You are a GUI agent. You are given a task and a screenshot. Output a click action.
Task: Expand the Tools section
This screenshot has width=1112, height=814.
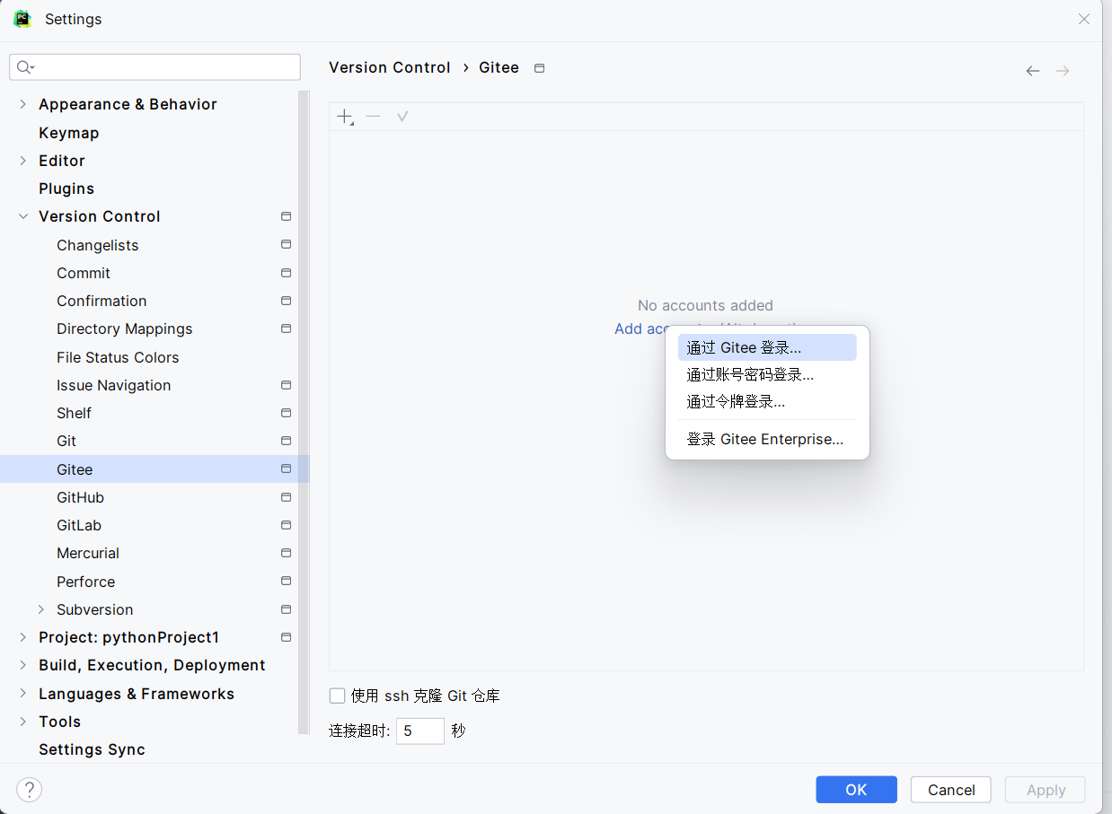(22, 722)
